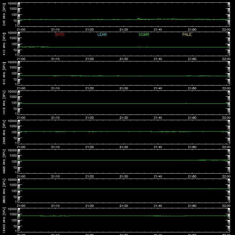Click 21:20 label under 610 MHz plot
The image size is (235, 235).
tap(90, 88)
